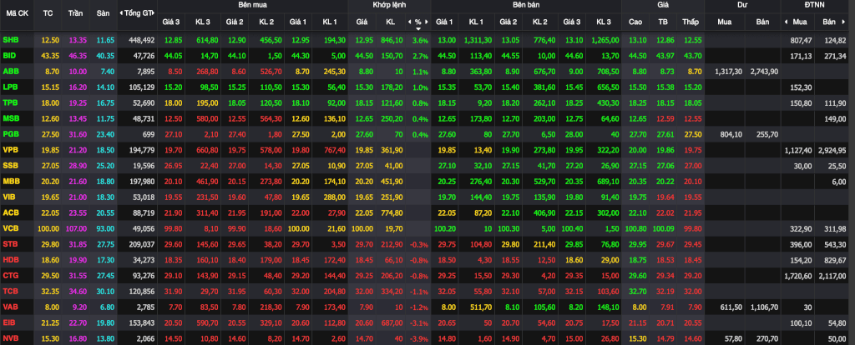Click the Dư group header
This screenshot has width=855, height=345.
(x=742, y=4)
